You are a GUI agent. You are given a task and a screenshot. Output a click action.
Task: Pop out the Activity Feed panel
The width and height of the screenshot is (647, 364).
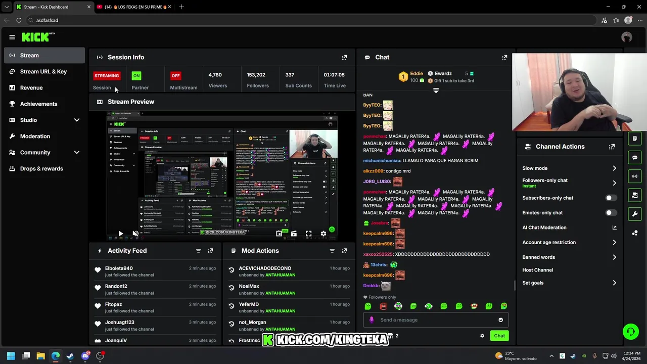click(x=211, y=251)
